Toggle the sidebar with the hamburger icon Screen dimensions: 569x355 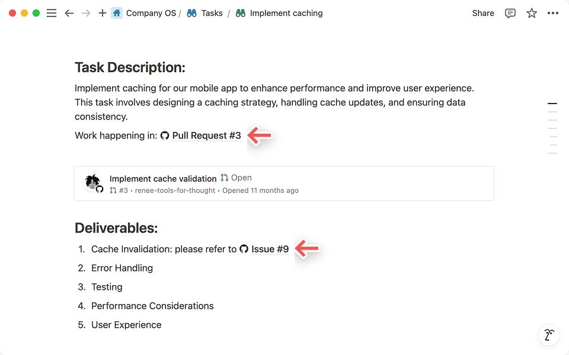coord(52,12)
